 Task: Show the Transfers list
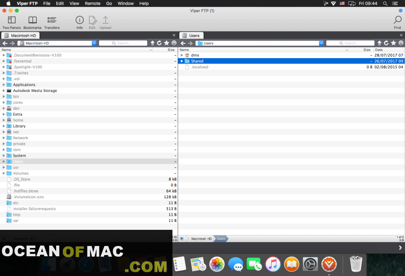(x=52, y=23)
